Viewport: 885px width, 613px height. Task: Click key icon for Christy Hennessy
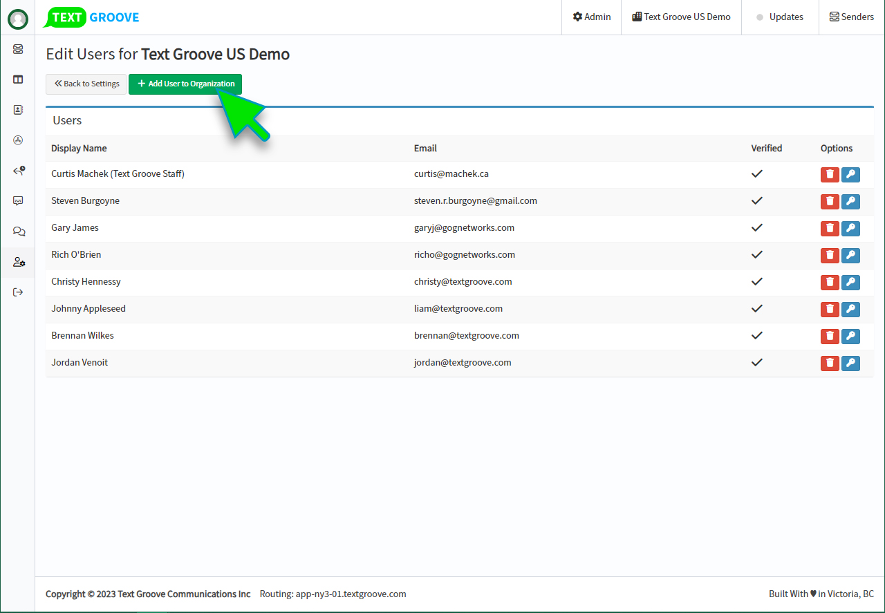coord(850,283)
